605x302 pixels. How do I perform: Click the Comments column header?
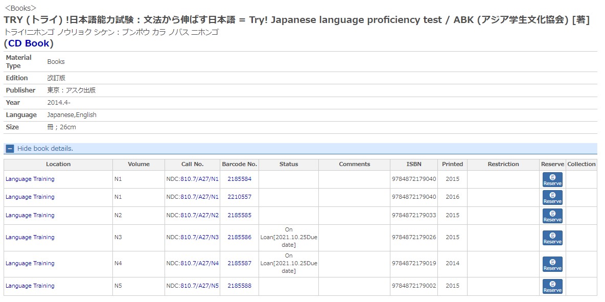(355, 165)
